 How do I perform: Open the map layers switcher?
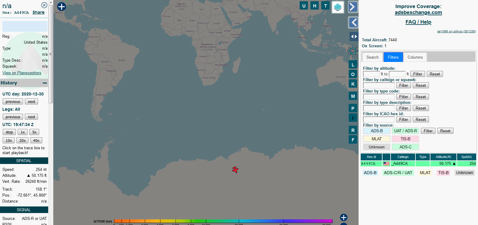tap(338, 7)
